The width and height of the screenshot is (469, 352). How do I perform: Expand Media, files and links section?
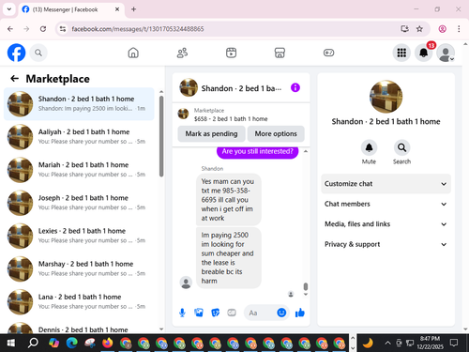pos(386,224)
